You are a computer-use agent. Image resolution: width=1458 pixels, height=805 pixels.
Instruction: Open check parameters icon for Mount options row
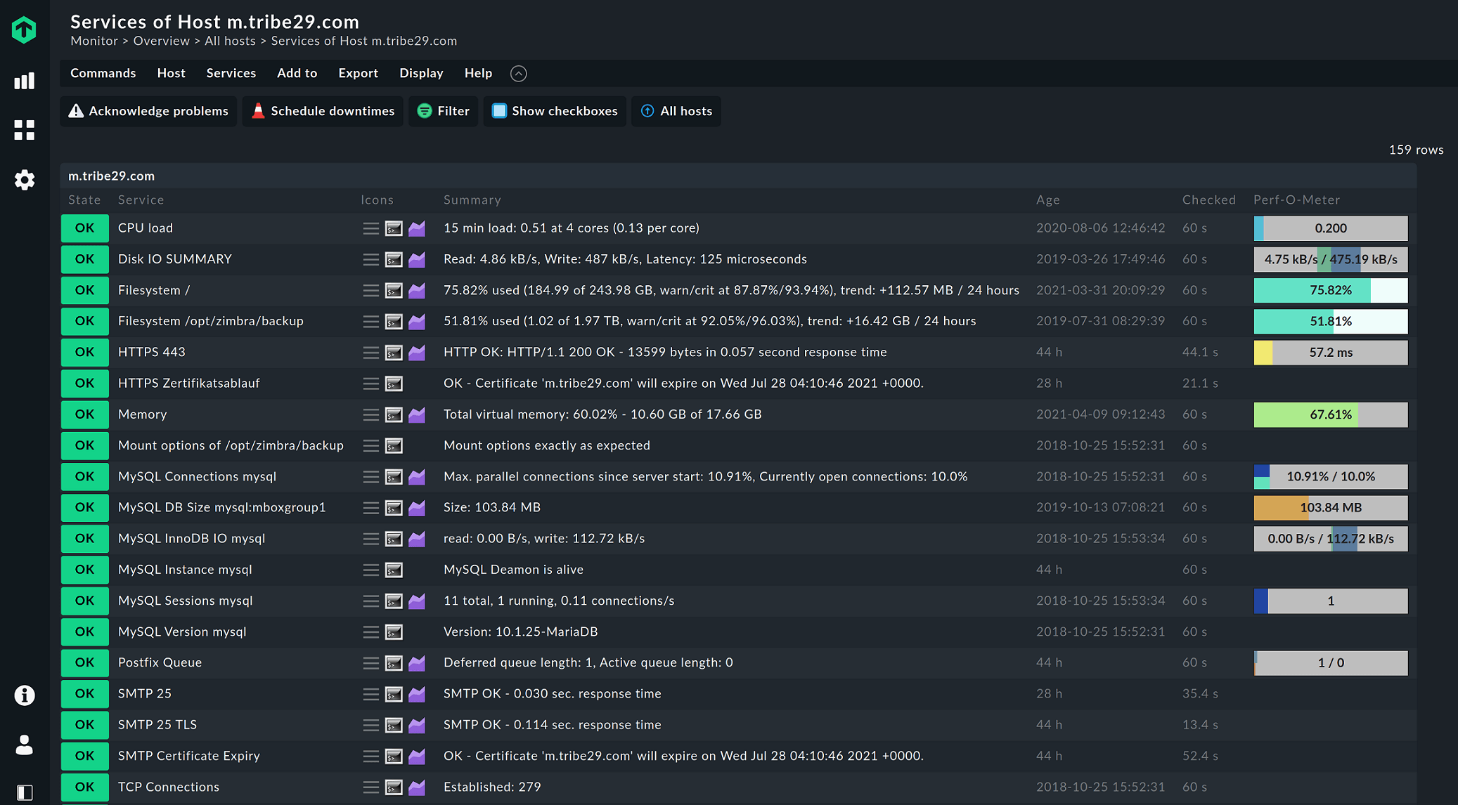[x=394, y=445]
